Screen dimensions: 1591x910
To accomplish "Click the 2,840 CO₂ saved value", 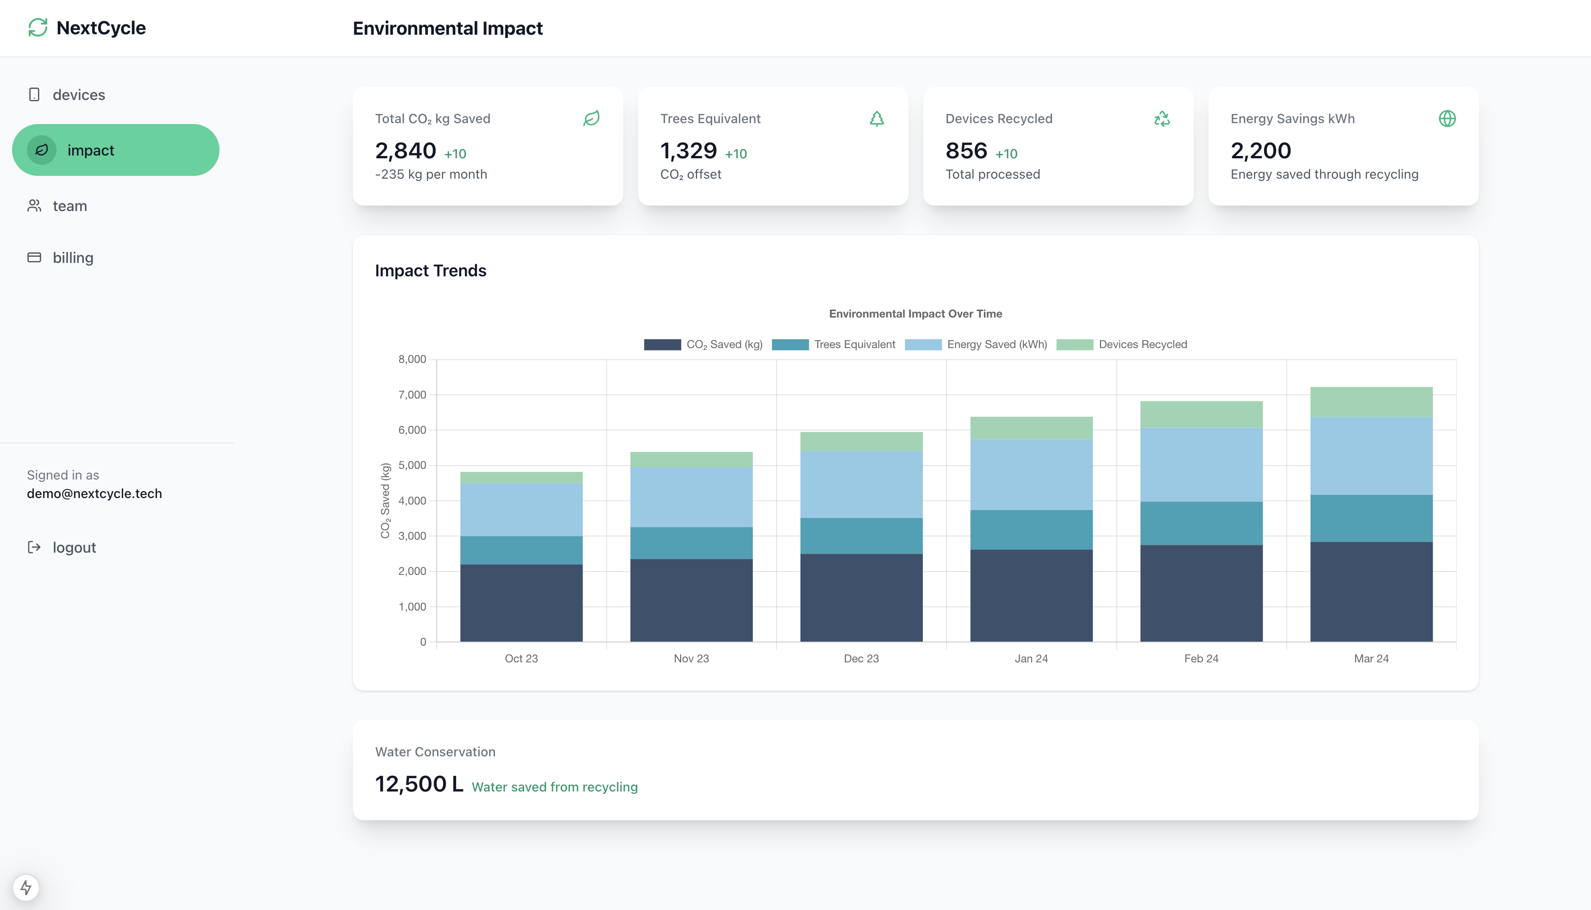I will (x=405, y=150).
